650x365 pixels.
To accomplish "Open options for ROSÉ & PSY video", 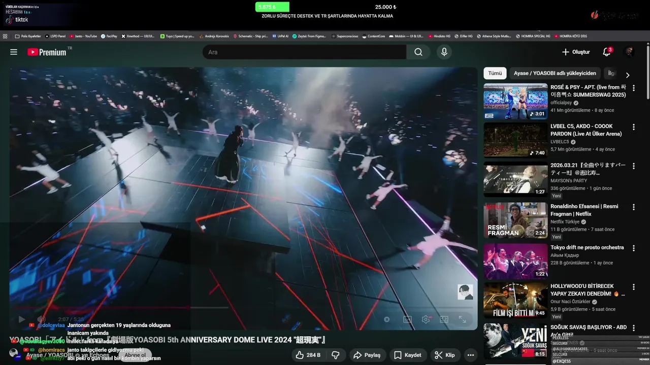I will pos(633,88).
